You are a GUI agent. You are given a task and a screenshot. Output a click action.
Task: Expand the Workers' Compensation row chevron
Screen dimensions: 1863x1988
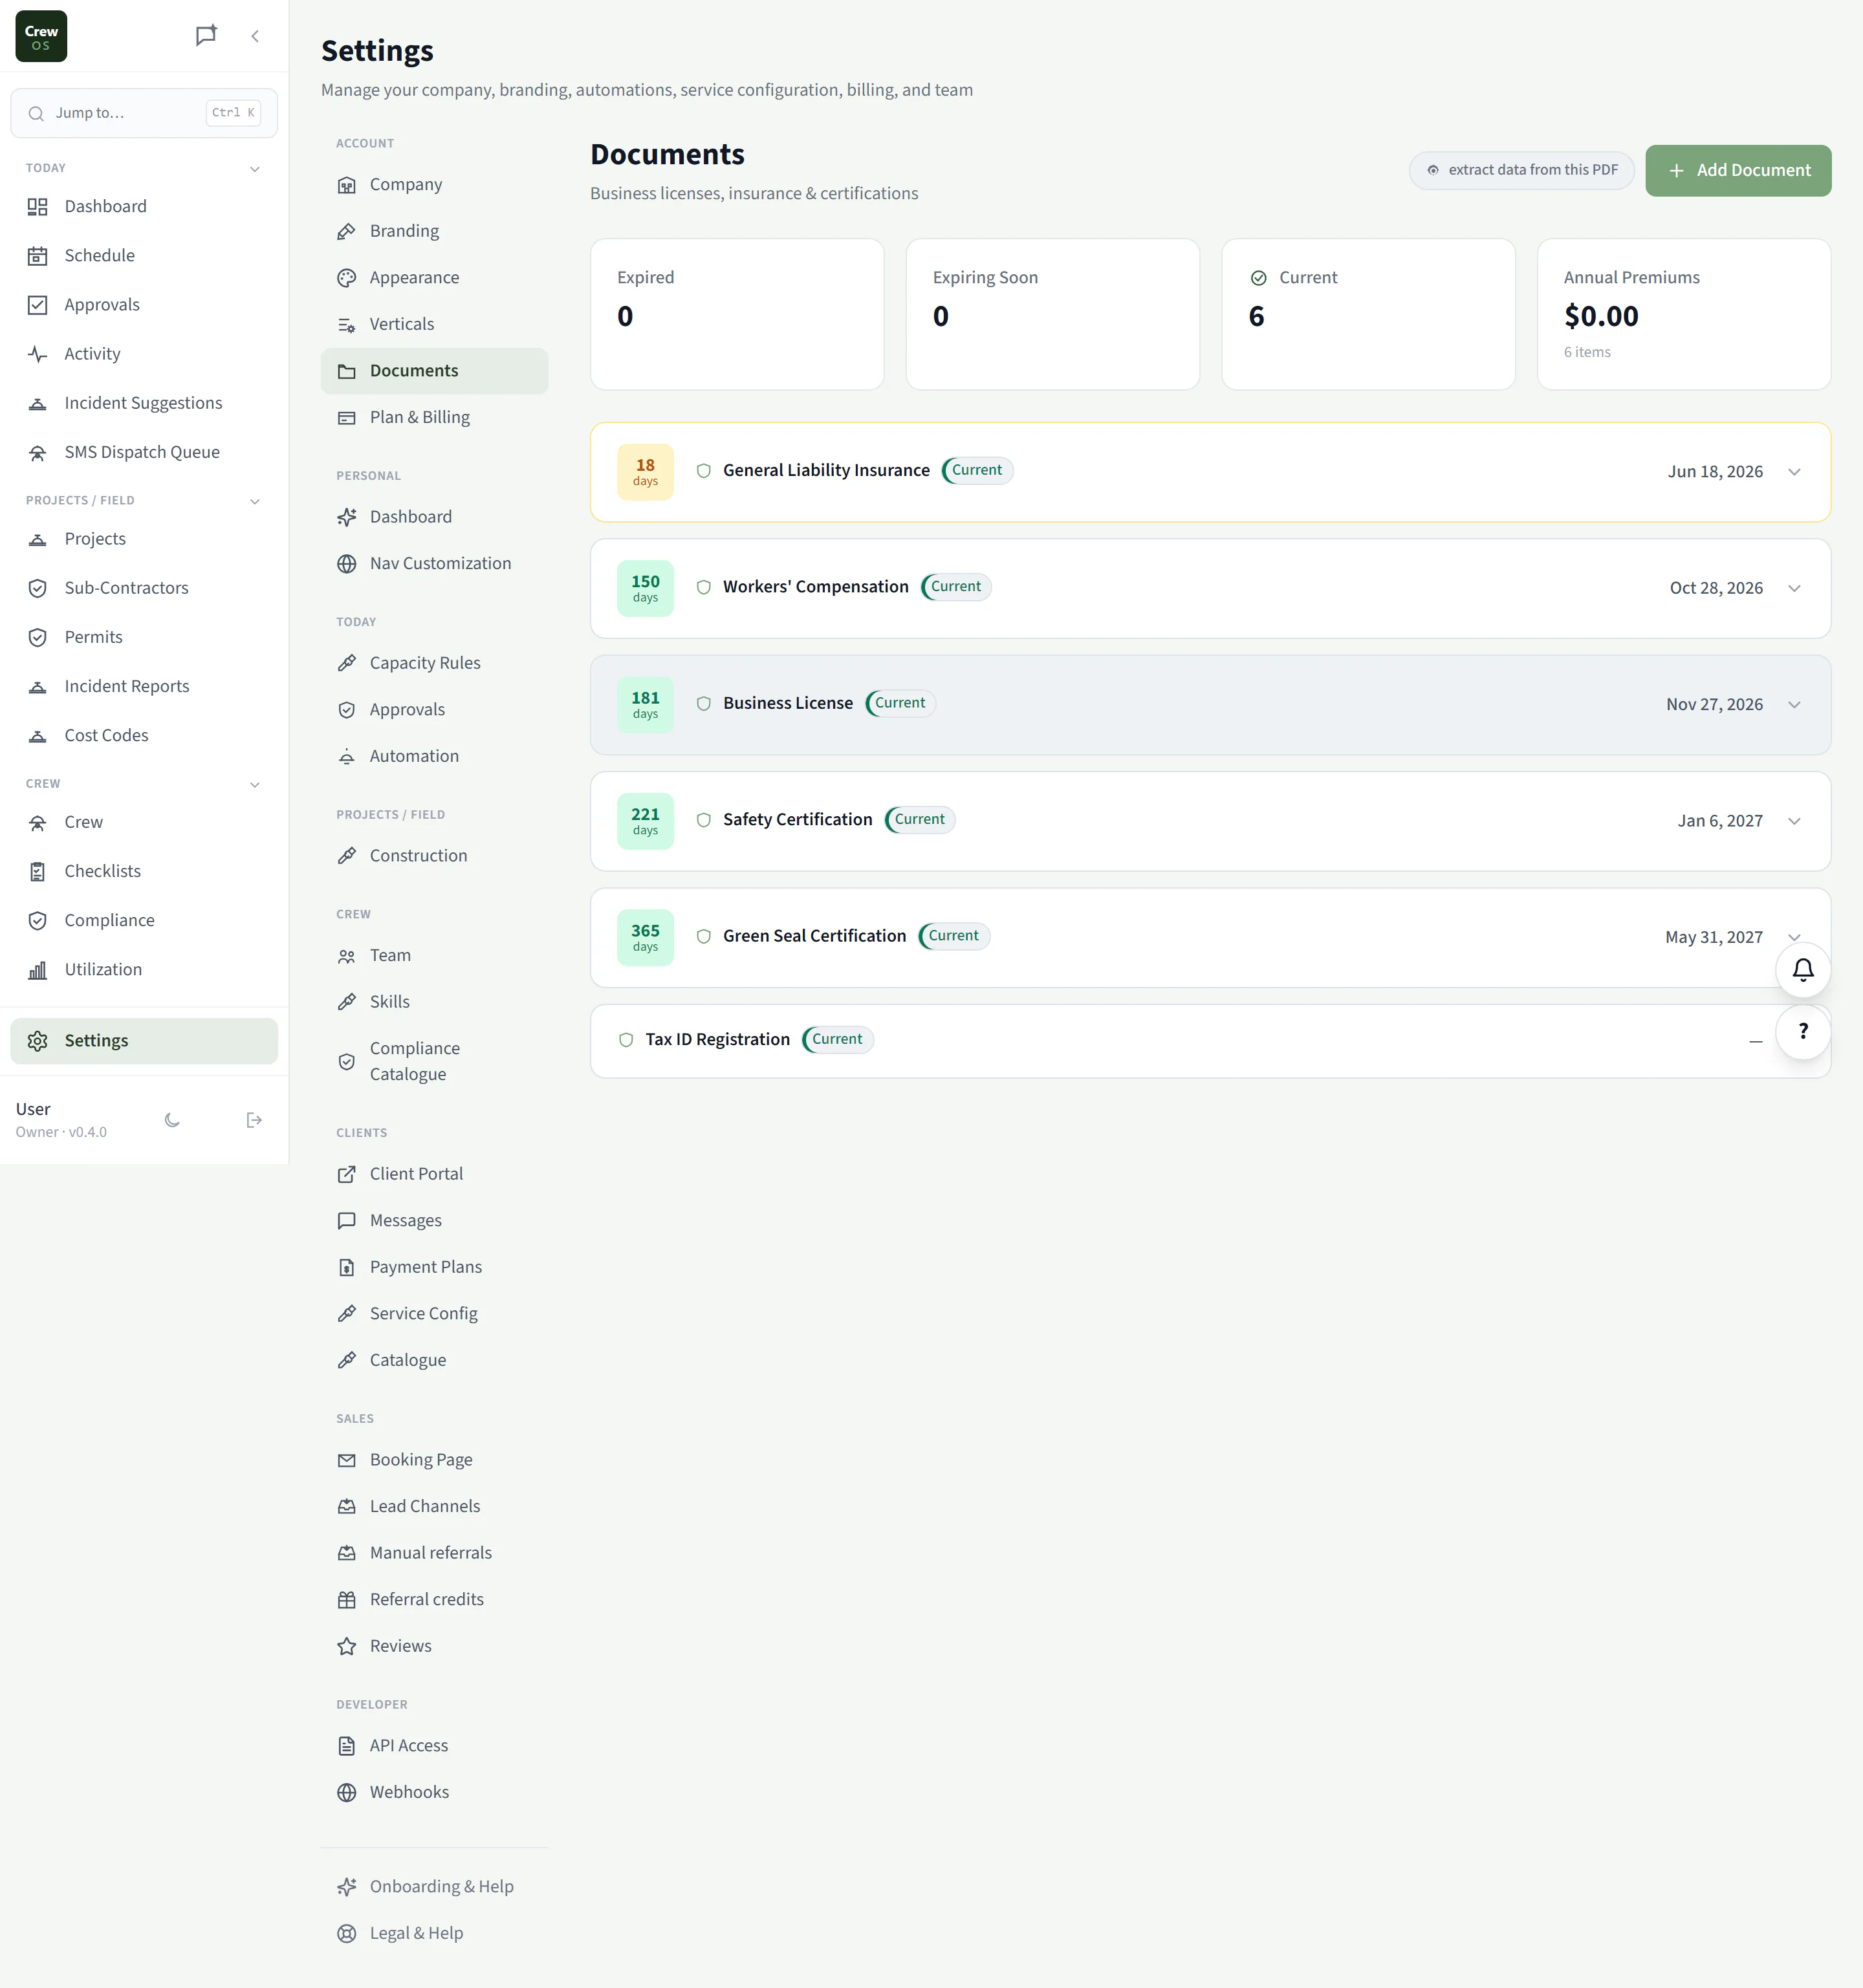point(1794,588)
